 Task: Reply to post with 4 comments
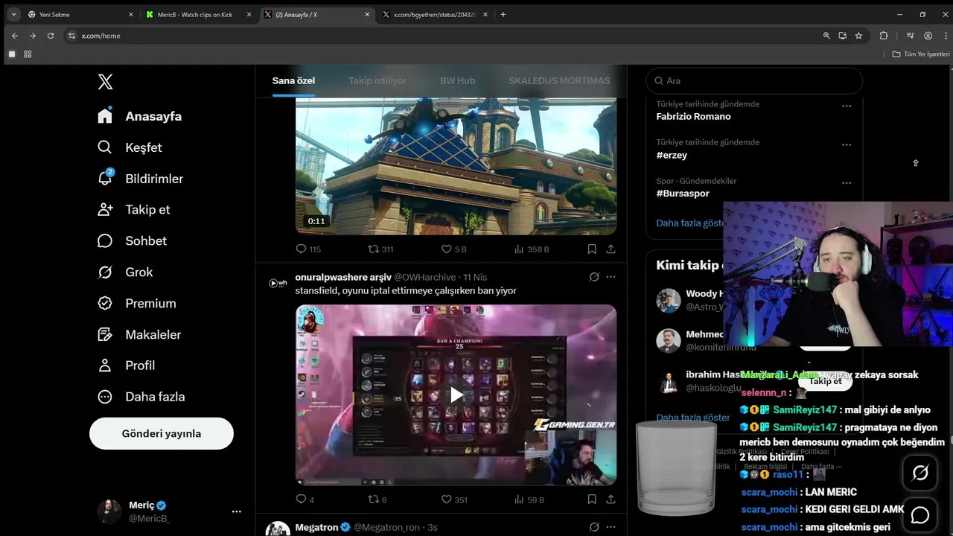pos(305,500)
